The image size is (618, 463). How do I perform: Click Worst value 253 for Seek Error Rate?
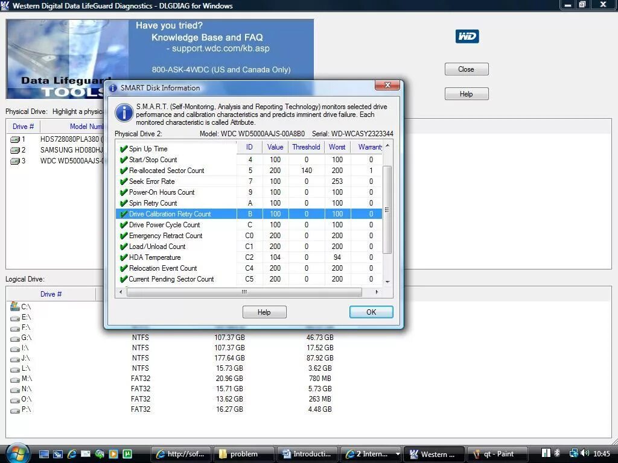tap(337, 181)
